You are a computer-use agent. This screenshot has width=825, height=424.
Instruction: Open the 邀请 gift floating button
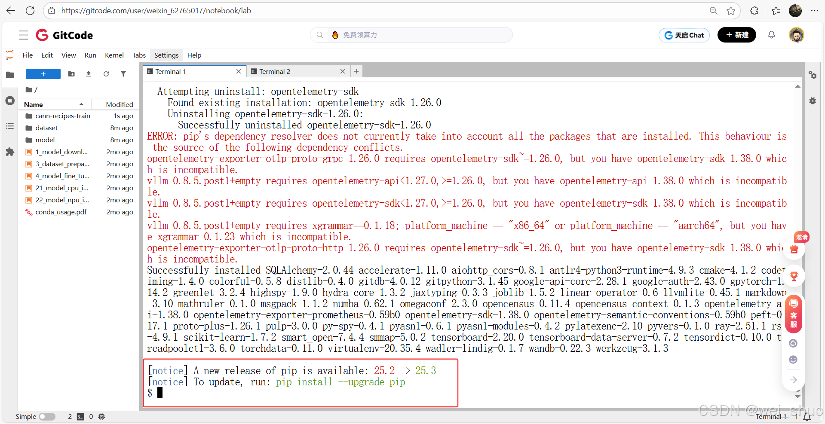point(794,248)
